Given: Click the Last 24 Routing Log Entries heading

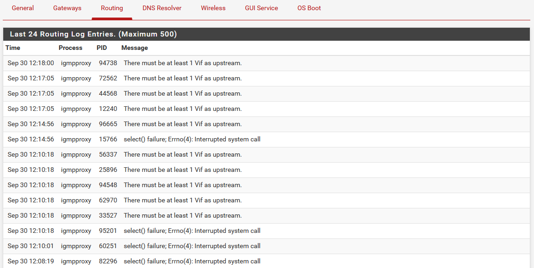Looking at the screenshot, I should (93, 34).
